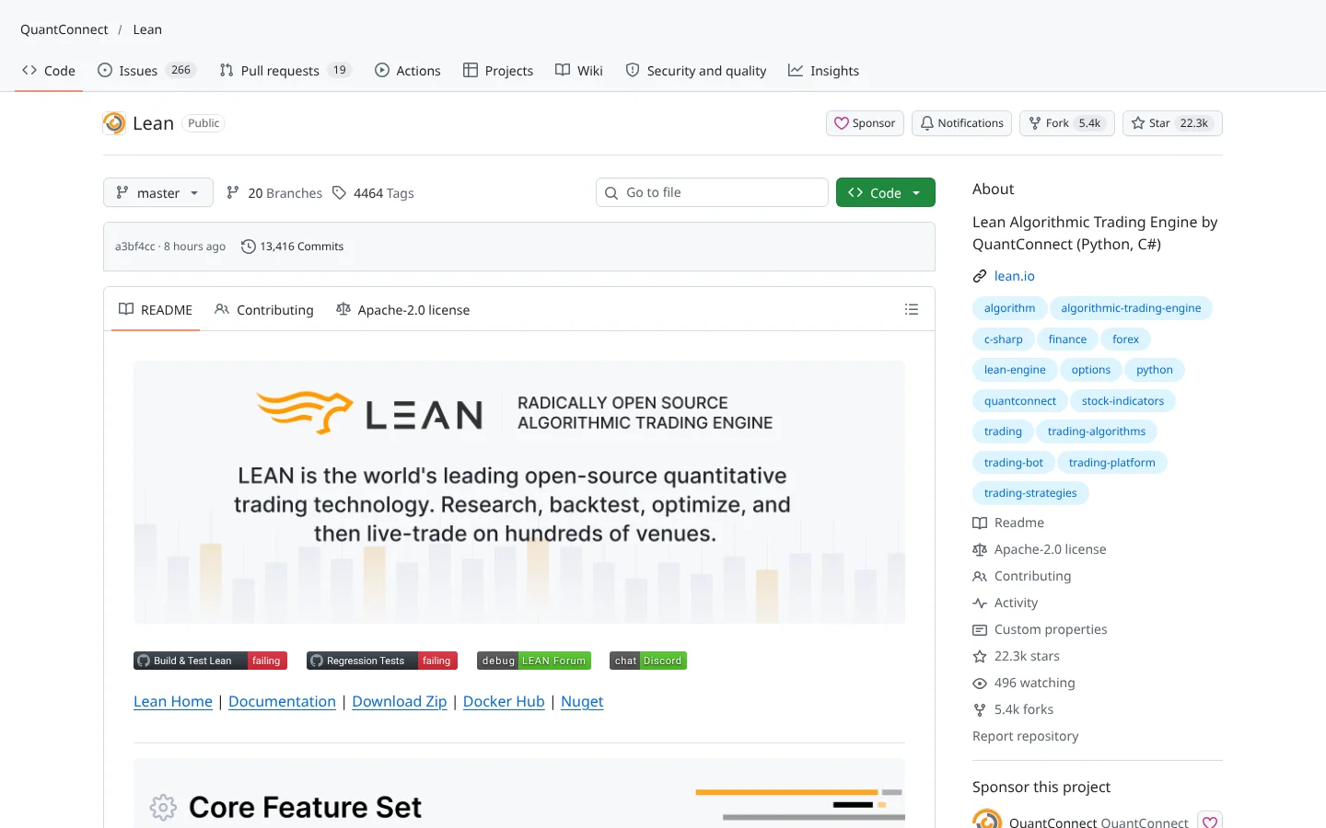The height and width of the screenshot is (828, 1326).
Task: Open the Lean Home link
Action: coord(173,701)
